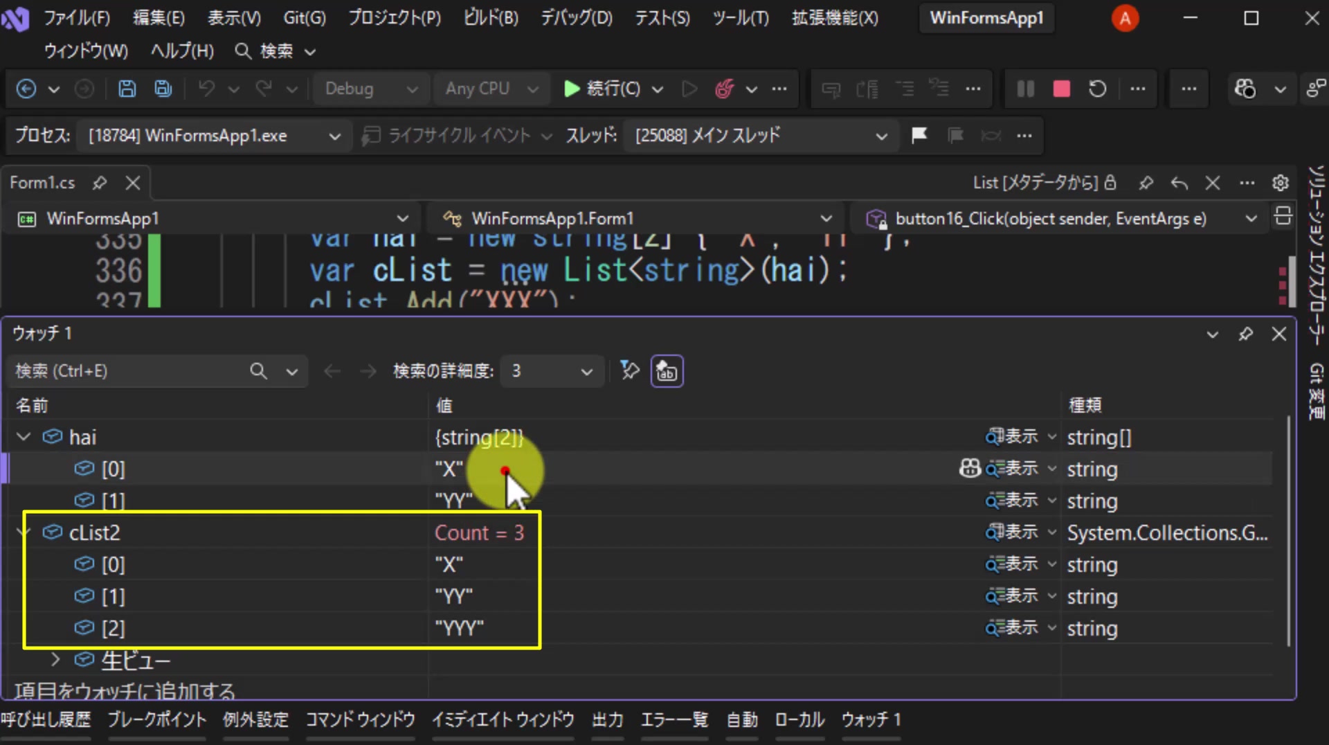This screenshot has height=745, width=1329.
Task: Toggle the text visualizer button in Watch
Action: click(667, 371)
